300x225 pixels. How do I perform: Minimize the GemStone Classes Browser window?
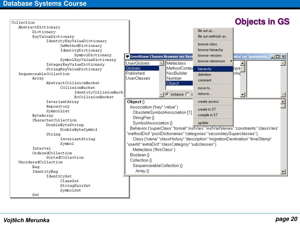point(272,57)
